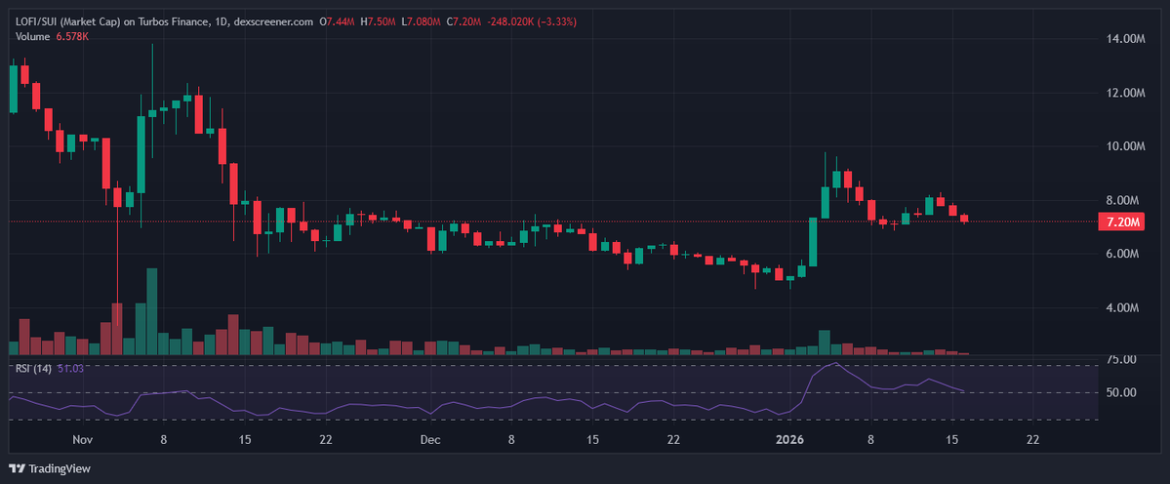Click the low value L7.080M

pyautogui.click(x=423, y=21)
